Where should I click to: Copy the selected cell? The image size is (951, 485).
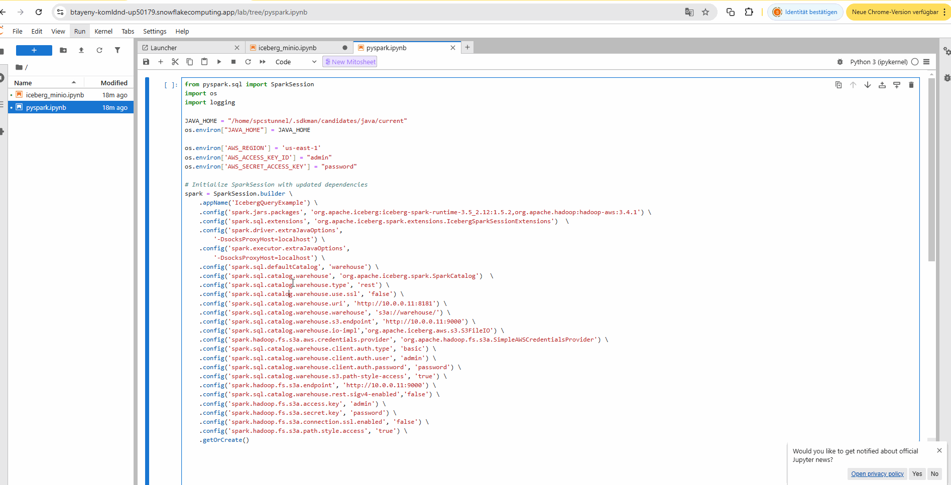pos(190,61)
